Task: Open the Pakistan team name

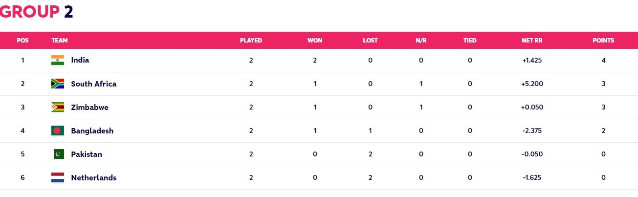Action: (87, 154)
